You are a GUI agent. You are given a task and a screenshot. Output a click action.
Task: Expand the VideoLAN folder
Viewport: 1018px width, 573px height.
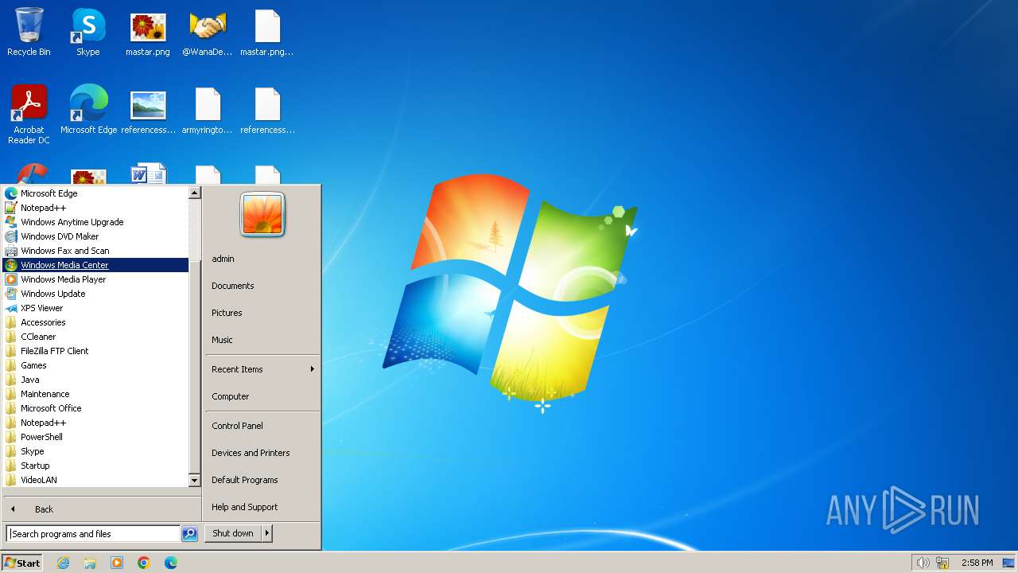95,480
